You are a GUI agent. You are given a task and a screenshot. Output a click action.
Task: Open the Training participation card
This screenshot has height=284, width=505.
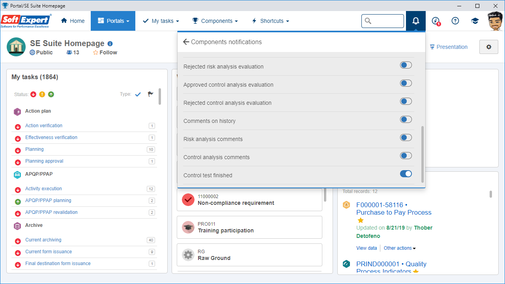point(249,227)
